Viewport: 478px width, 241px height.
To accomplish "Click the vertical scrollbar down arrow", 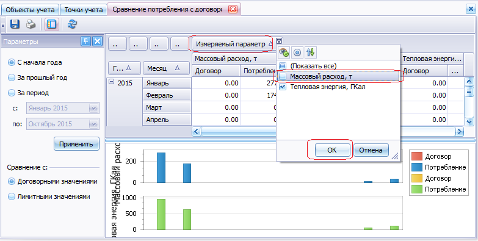I will tap(469, 121).
